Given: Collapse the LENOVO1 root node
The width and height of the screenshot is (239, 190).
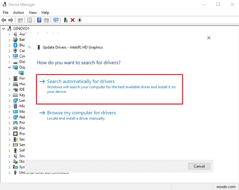Looking at the screenshot, I should click(x=3, y=29).
